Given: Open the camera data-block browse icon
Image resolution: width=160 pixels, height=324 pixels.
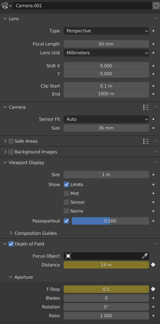Looking at the screenshot, I should coord(6,6).
